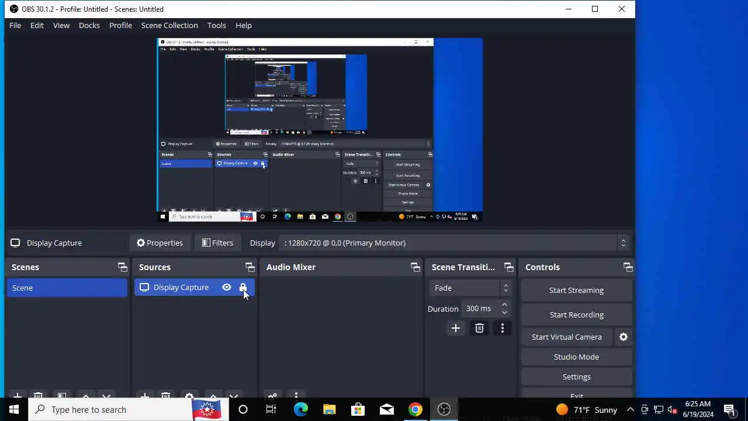The image size is (748, 421).
Task: Open the Tools menu
Action: pyautogui.click(x=216, y=25)
